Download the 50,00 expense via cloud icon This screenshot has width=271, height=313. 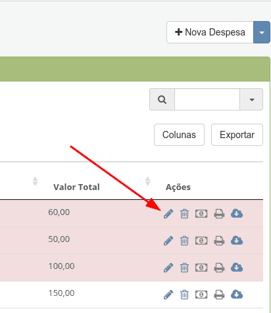coord(237,240)
